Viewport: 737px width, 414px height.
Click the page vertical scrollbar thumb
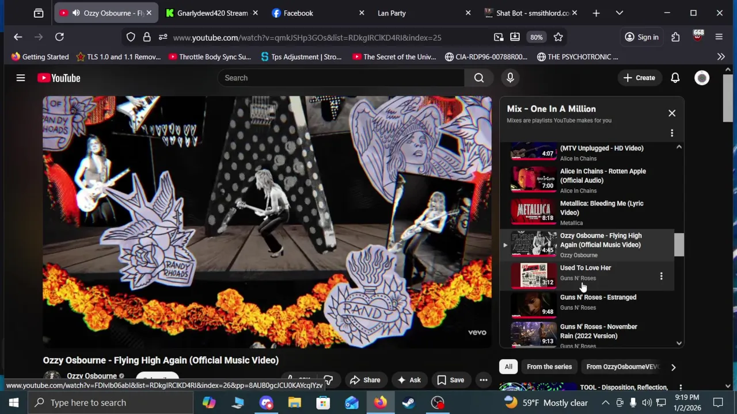(x=728, y=98)
